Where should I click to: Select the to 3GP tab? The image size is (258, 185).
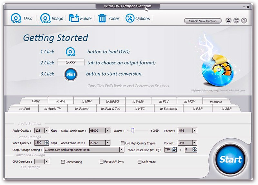point(226,108)
